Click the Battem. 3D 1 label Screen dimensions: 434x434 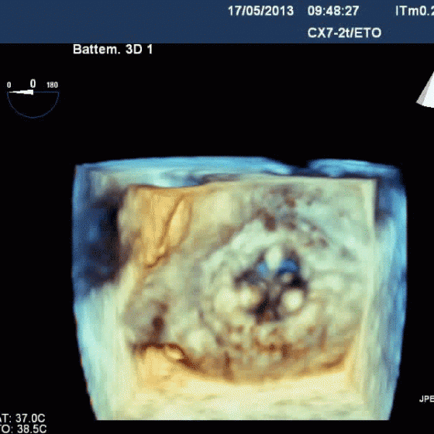point(112,50)
